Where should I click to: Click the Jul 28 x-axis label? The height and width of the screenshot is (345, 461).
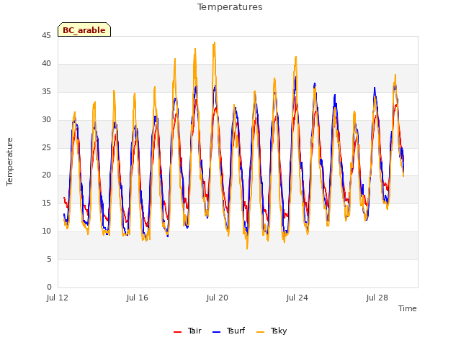tap(377, 298)
